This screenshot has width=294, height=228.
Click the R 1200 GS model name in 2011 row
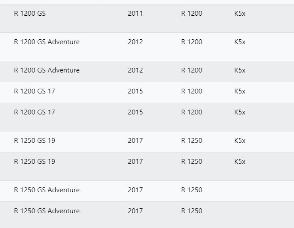pos(30,14)
